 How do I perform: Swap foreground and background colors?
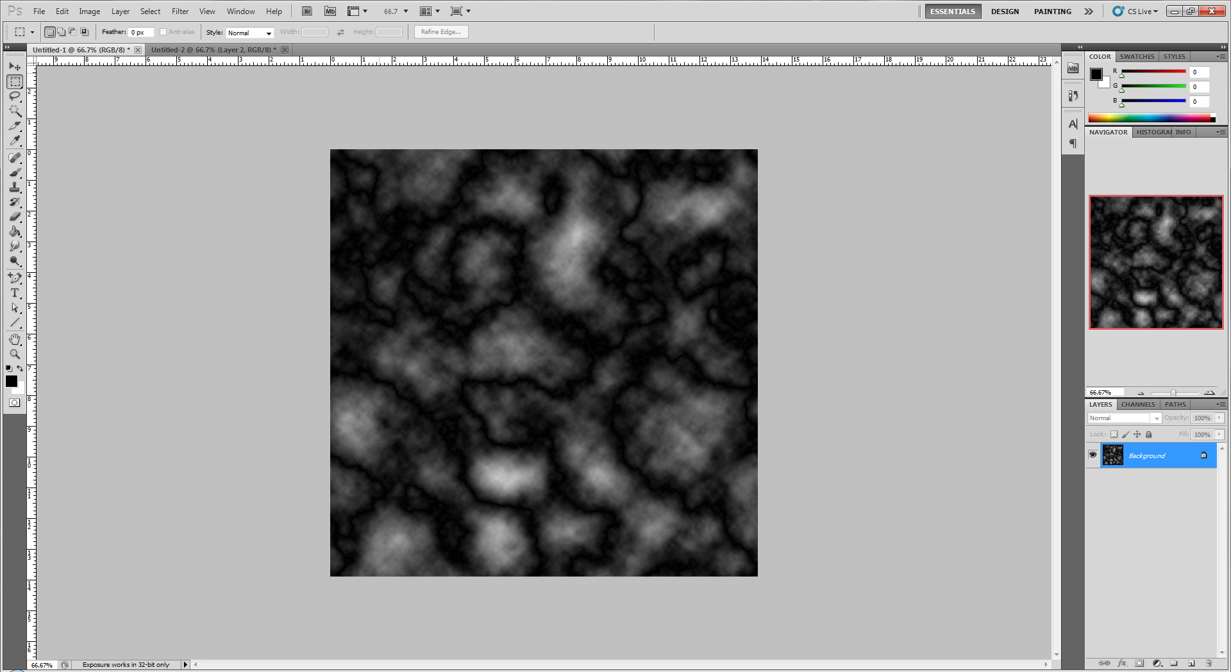[20, 368]
